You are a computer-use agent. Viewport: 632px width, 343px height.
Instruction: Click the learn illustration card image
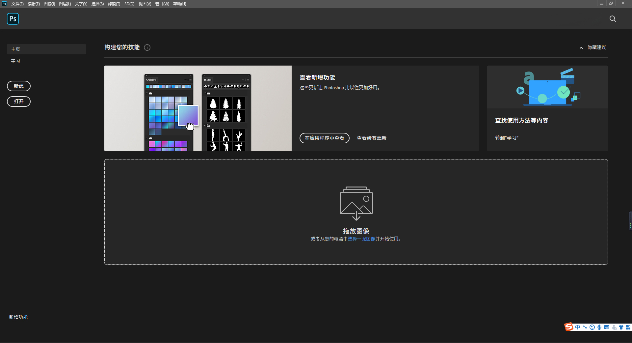pos(547,87)
